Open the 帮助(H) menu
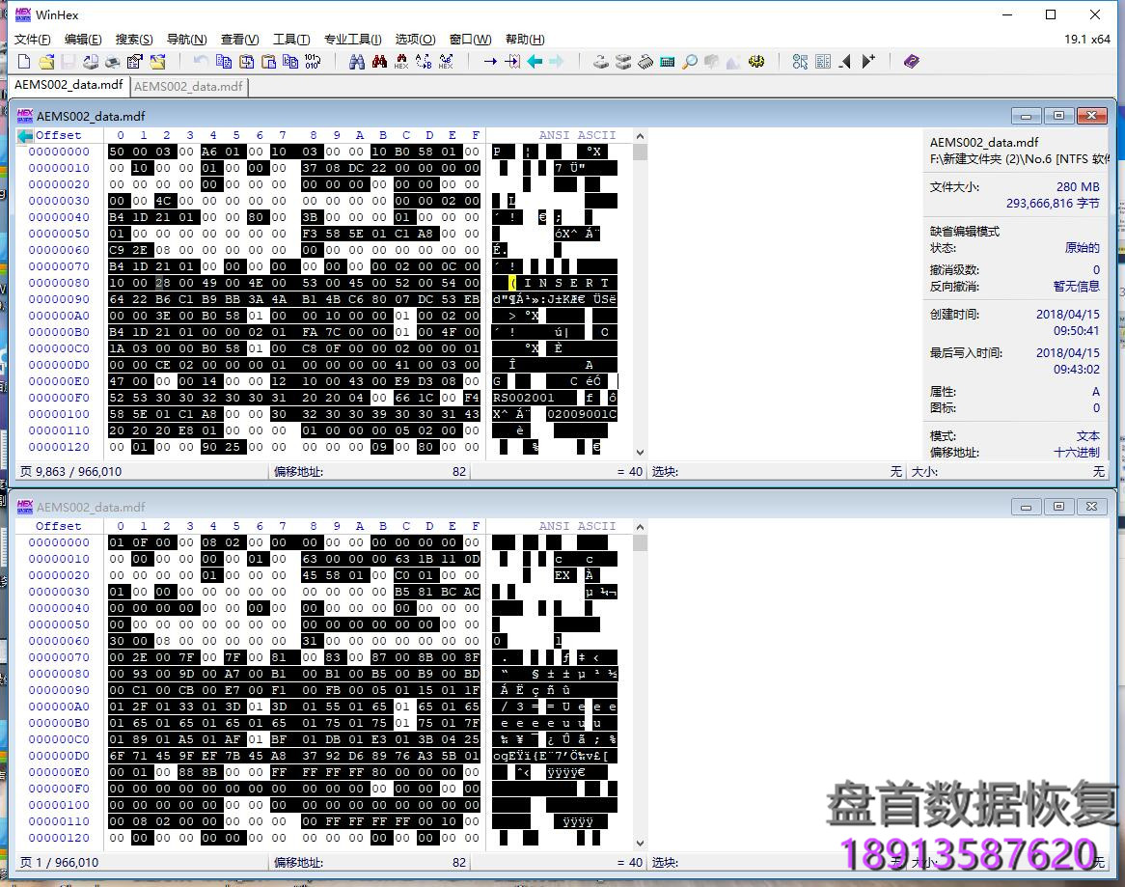The width and height of the screenshot is (1125, 887). pos(525,39)
